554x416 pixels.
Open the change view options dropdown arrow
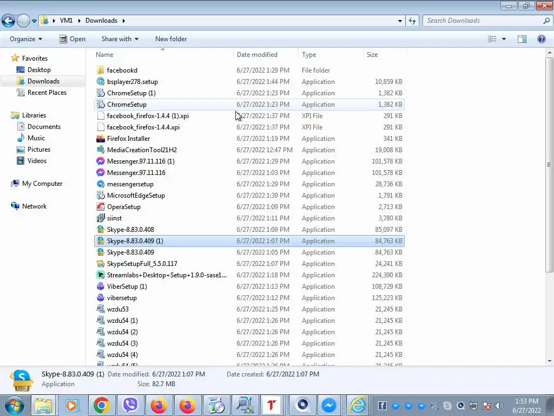(x=504, y=39)
